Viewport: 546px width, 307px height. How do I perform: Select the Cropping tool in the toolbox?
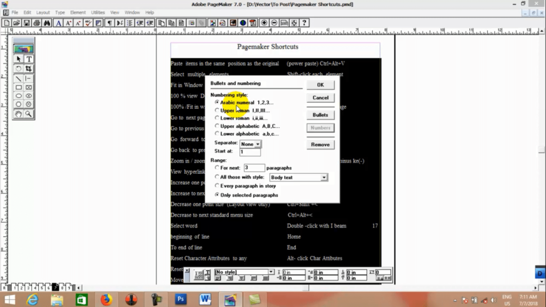[x=29, y=69]
